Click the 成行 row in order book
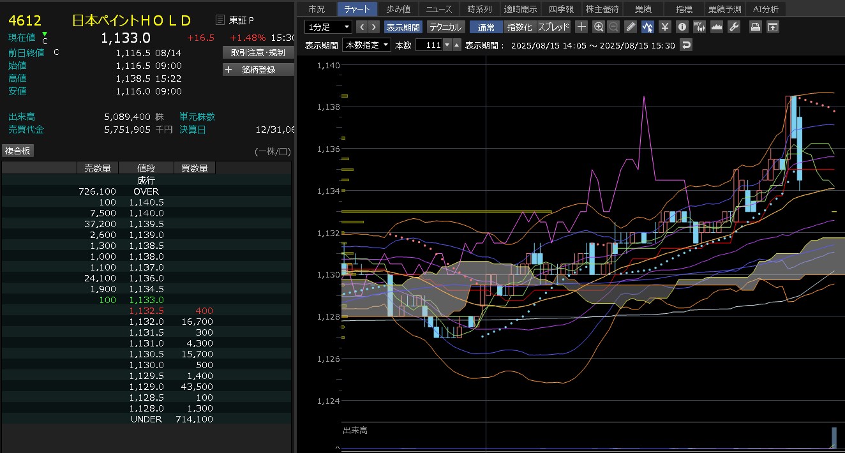 click(x=146, y=181)
